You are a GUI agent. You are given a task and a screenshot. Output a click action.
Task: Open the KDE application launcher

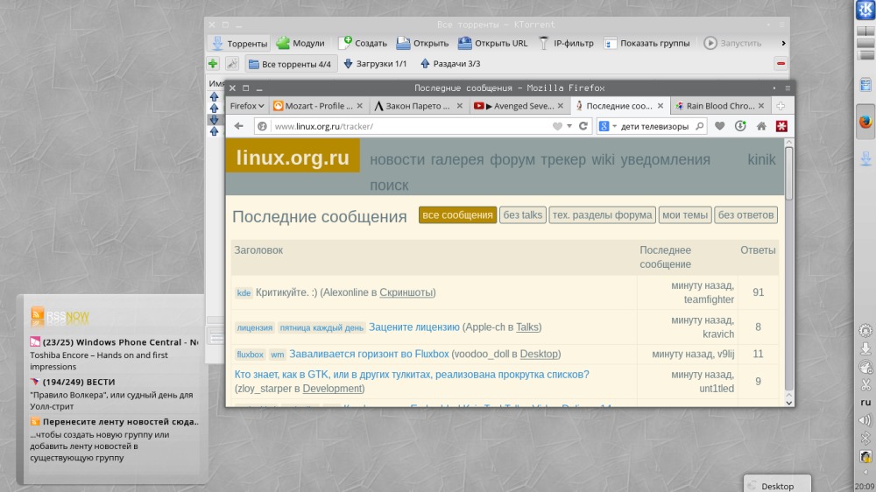tap(865, 10)
